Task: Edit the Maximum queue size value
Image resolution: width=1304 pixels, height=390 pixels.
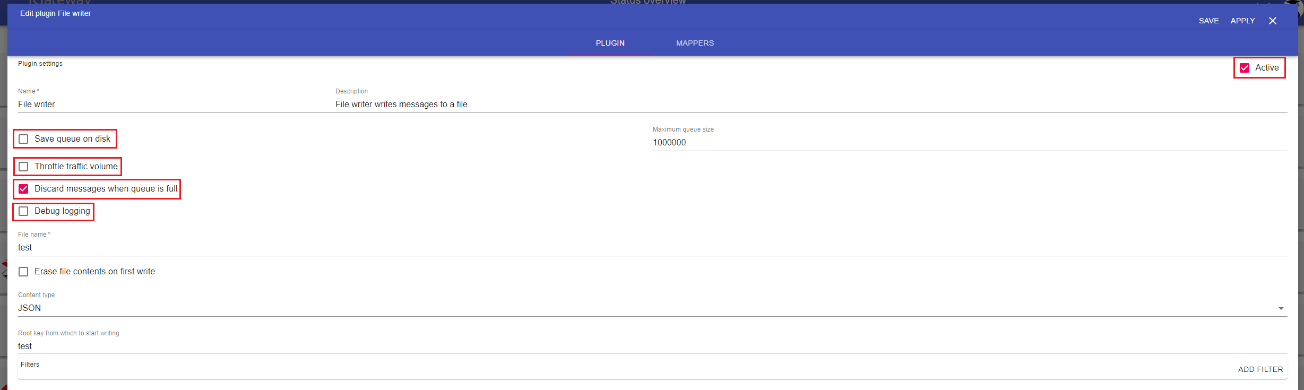Action: pyautogui.click(x=955, y=143)
